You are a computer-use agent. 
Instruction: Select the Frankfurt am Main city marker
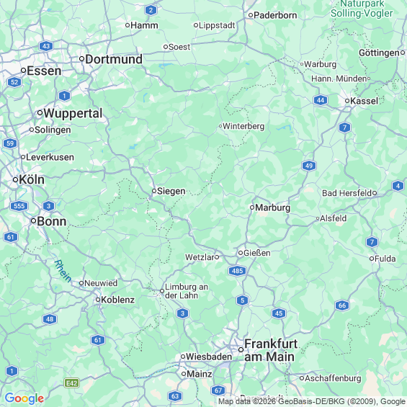click(x=241, y=350)
